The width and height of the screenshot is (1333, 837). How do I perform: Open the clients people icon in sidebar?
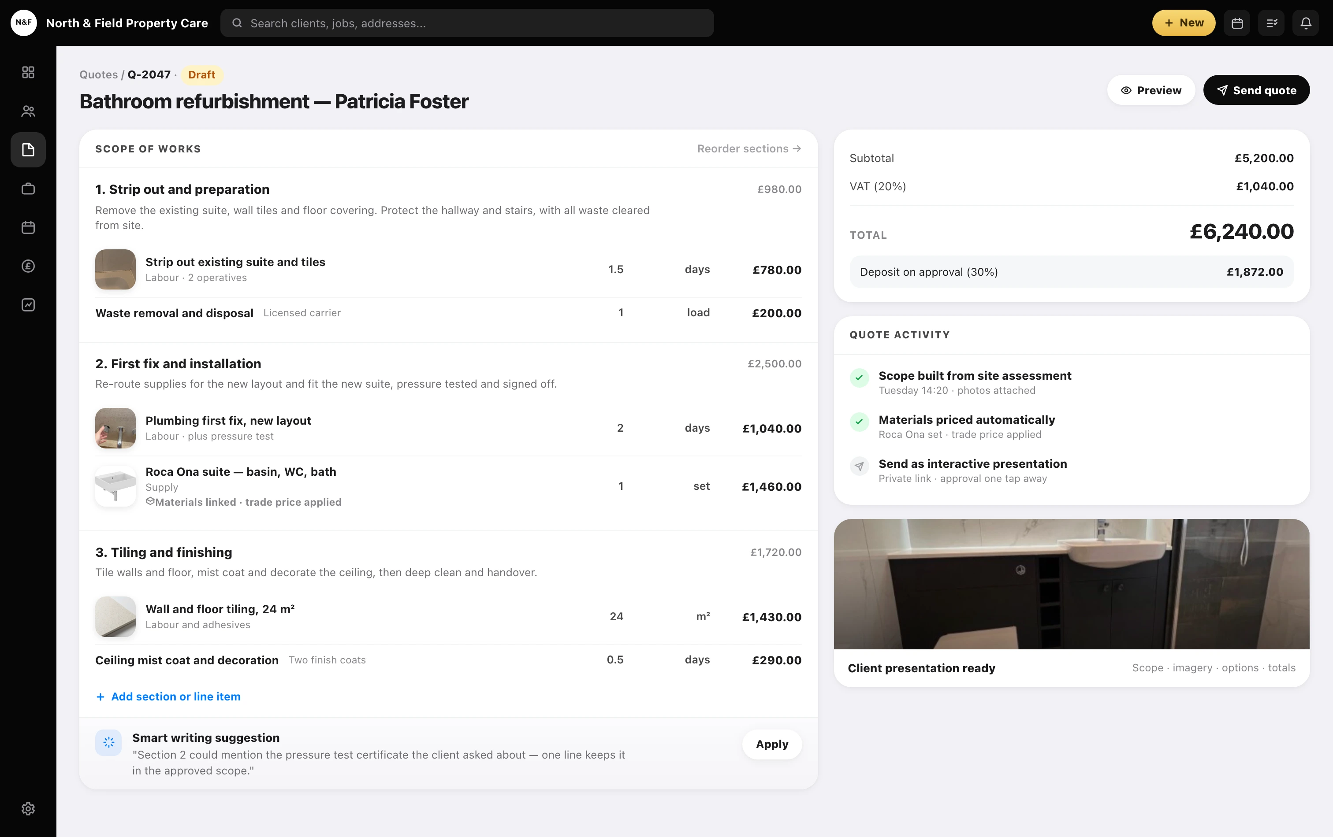28,111
